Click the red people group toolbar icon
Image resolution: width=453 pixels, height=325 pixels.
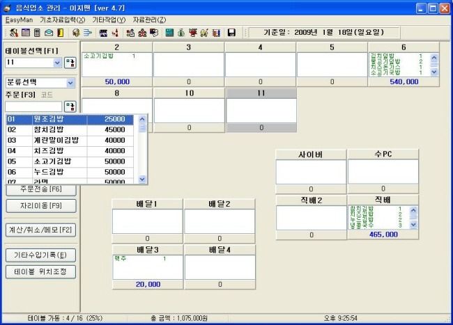point(142,33)
